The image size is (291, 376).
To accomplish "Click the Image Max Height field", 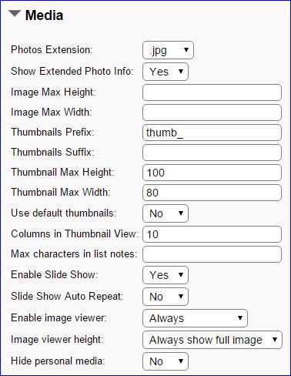I will [x=212, y=92].
